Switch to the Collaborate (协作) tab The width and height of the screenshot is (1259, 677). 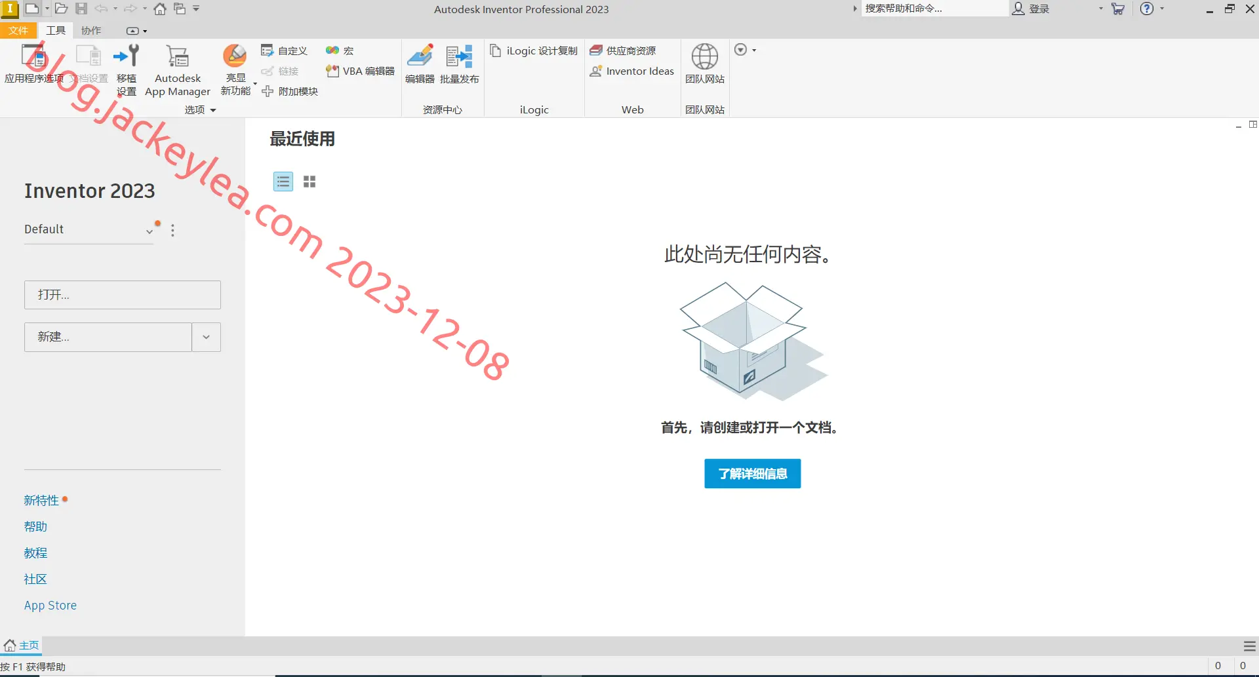[91, 31]
